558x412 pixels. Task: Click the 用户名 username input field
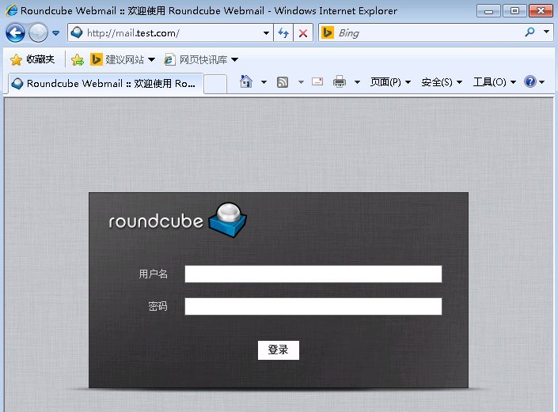click(313, 274)
